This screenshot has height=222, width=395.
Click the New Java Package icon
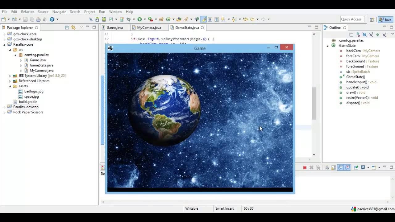click(161, 19)
